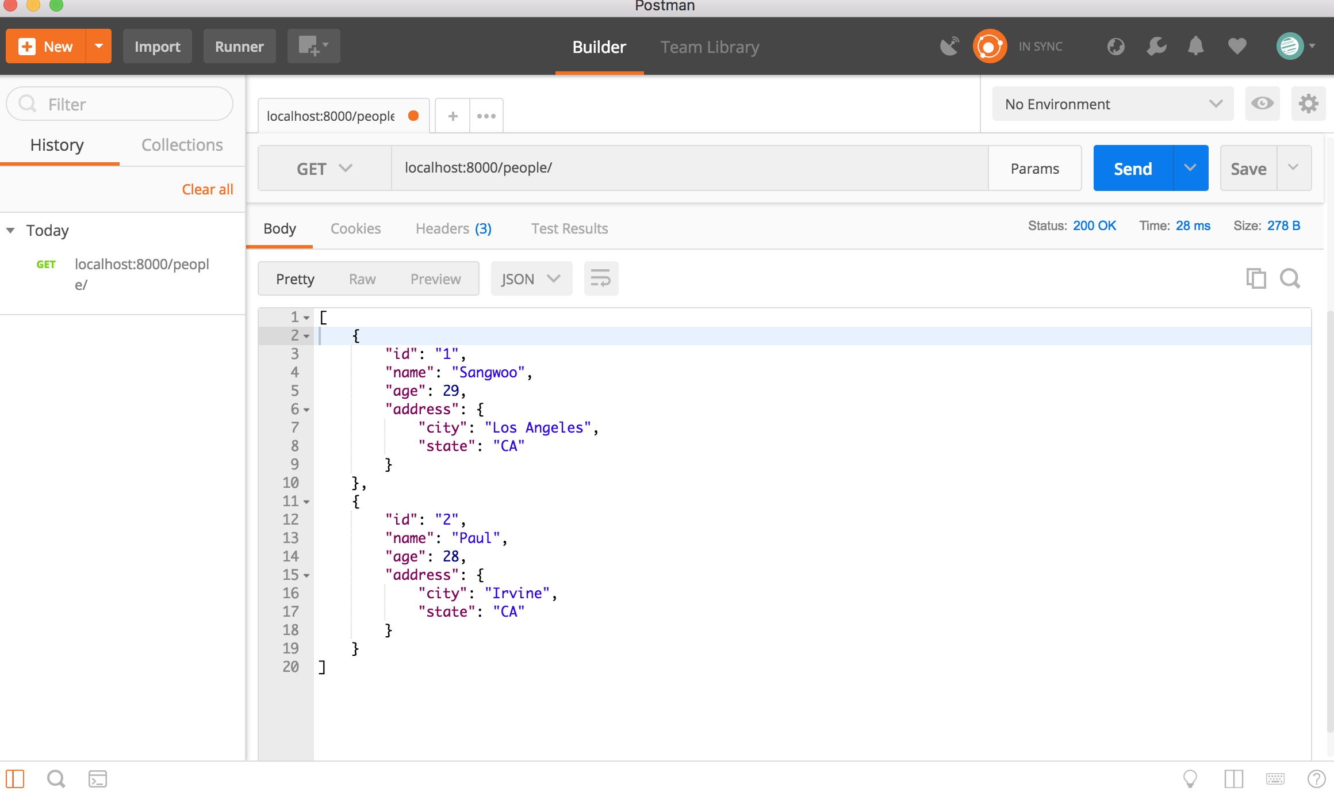Click the Import button

[x=157, y=46]
